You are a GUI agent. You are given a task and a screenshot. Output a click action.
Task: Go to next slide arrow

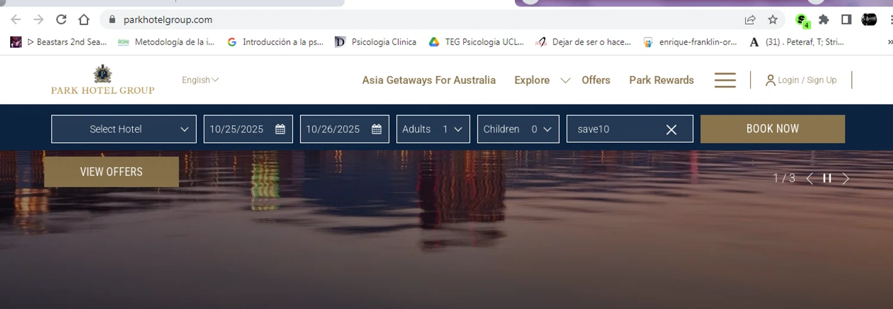[845, 178]
